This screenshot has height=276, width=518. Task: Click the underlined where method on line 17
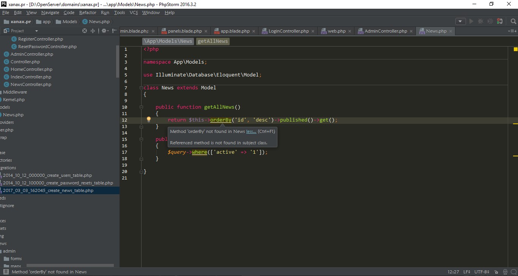point(200,152)
